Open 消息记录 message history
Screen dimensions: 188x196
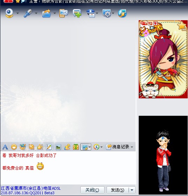coord(118,147)
